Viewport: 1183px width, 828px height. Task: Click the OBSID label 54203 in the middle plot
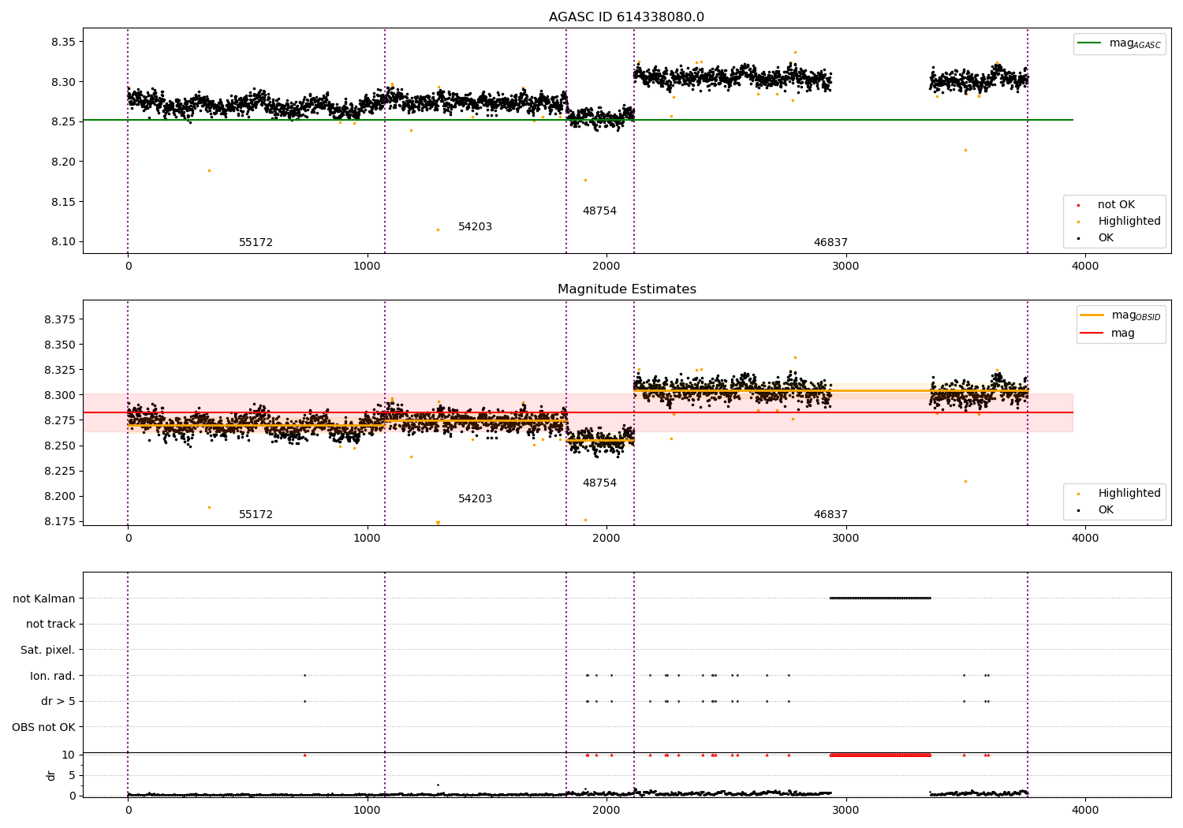(x=475, y=499)
